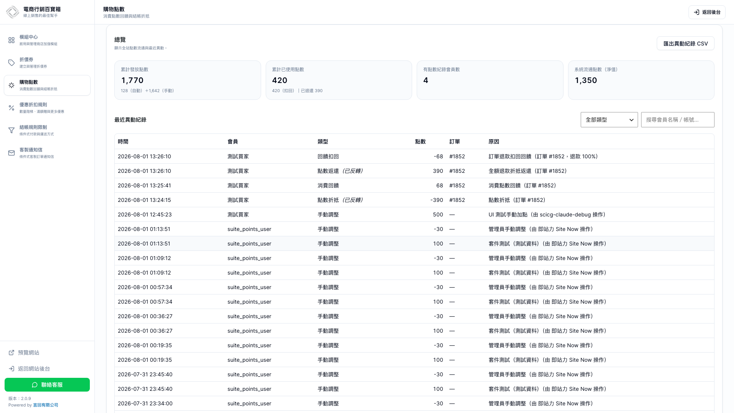The height and width of the screenshot is (413, 734).
Task: Click the 累計已使用點數 summary card
Action: 339,80
